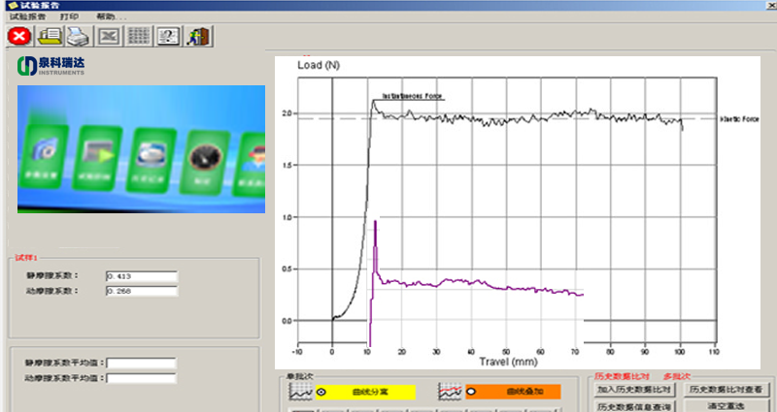The width and height of the screenshot is (777, 412).
Task: Click the open report folder toolbar icon
Action: 49,36
